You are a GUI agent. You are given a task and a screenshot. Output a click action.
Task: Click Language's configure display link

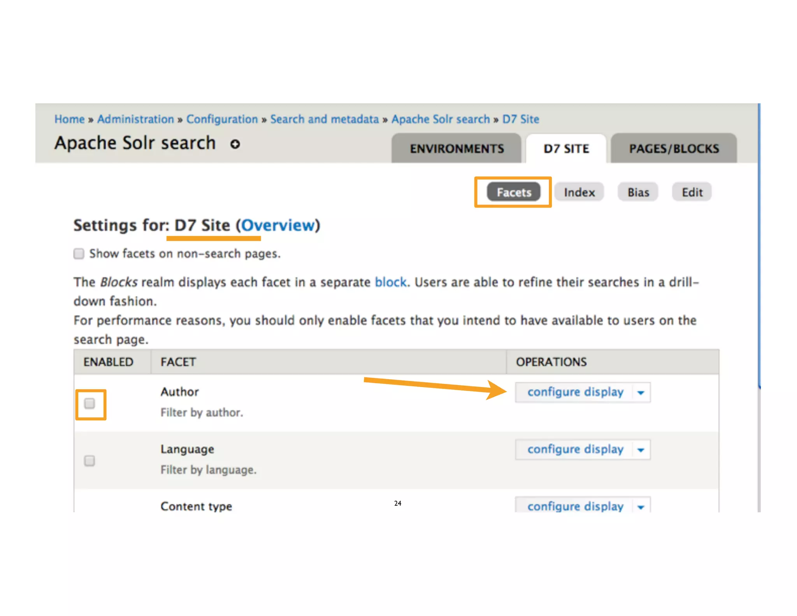click(575, 449)
